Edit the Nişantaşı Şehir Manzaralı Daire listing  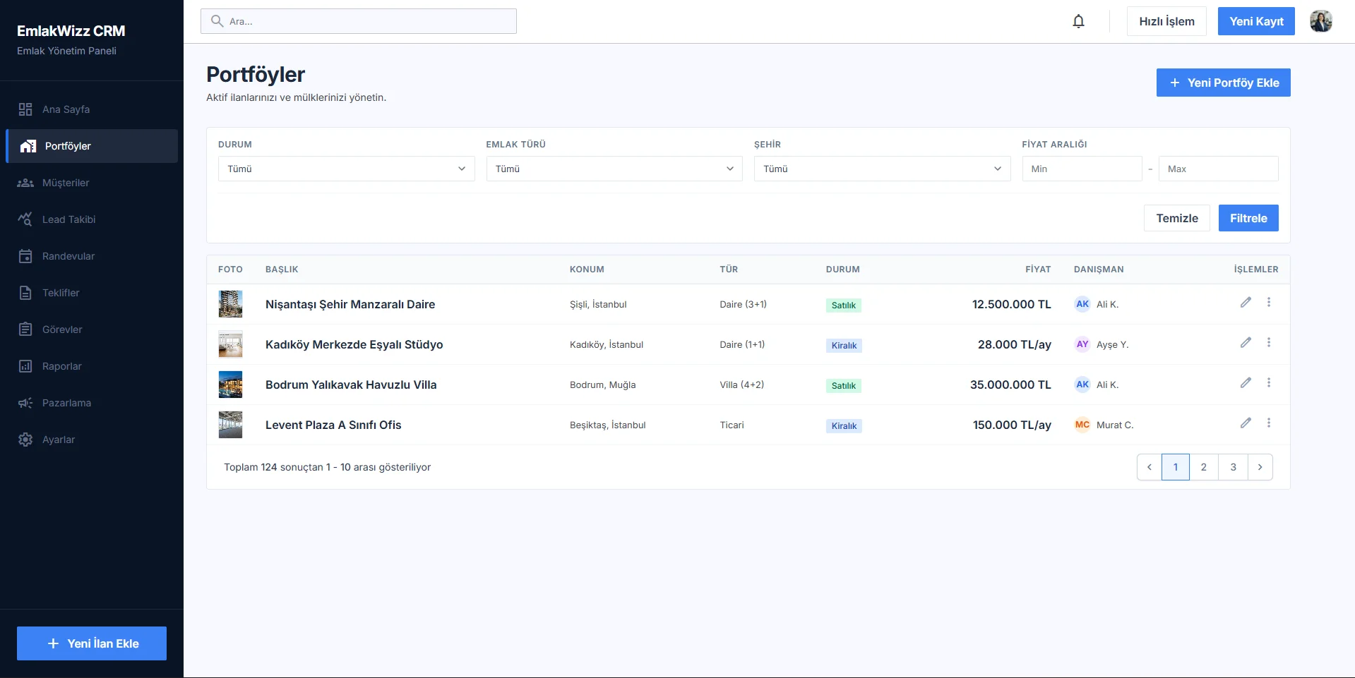coord(1246,302)
